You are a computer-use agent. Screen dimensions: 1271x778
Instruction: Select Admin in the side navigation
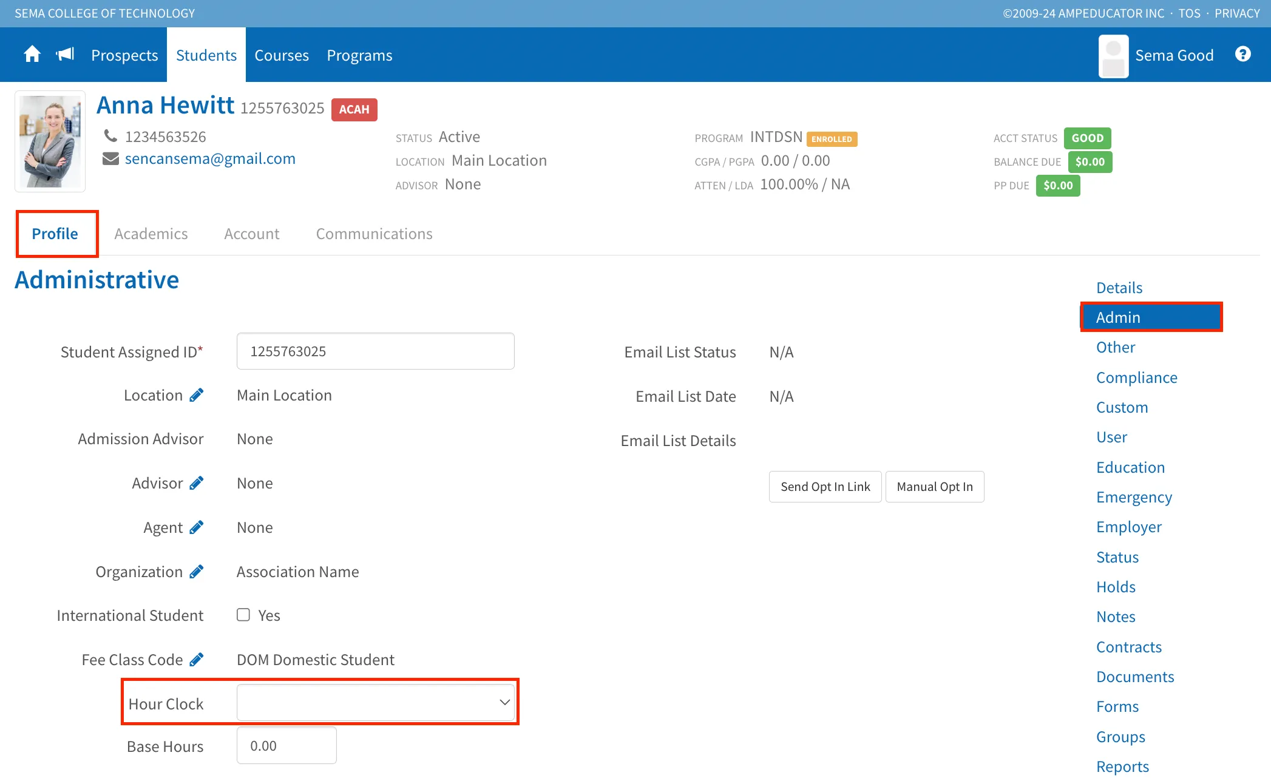[1151, 317]
